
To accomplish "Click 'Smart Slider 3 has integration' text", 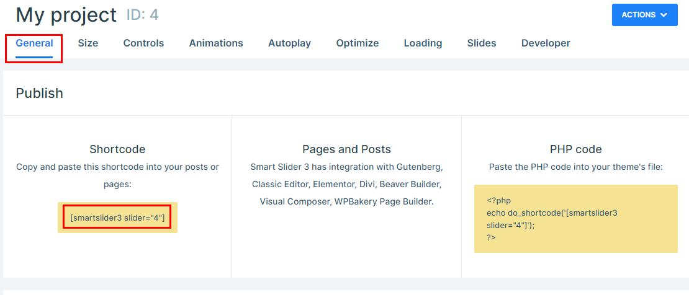I will [x=347, y=185].
